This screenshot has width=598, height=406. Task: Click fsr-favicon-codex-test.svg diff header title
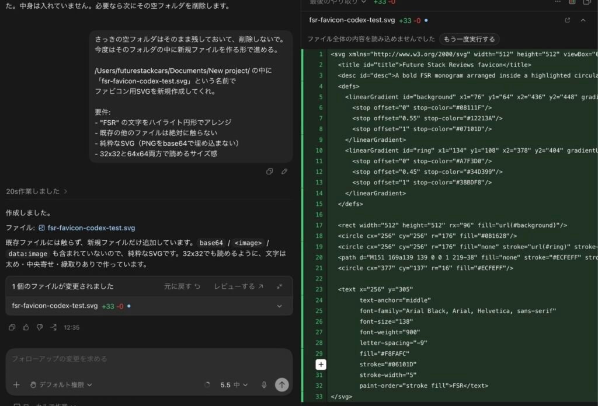352,20
